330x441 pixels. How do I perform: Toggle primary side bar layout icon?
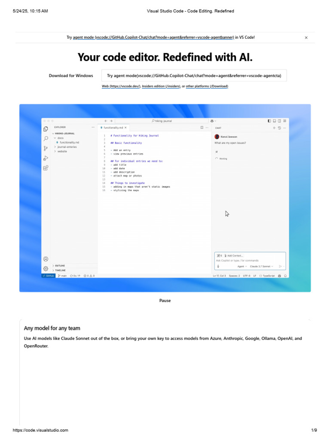(x=269, y=121)
